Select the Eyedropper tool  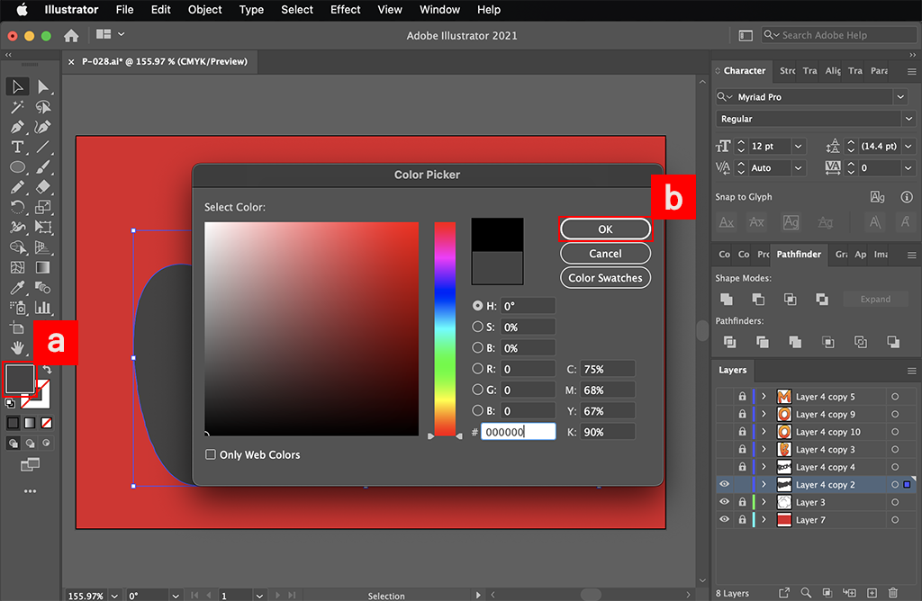point(17,287)
